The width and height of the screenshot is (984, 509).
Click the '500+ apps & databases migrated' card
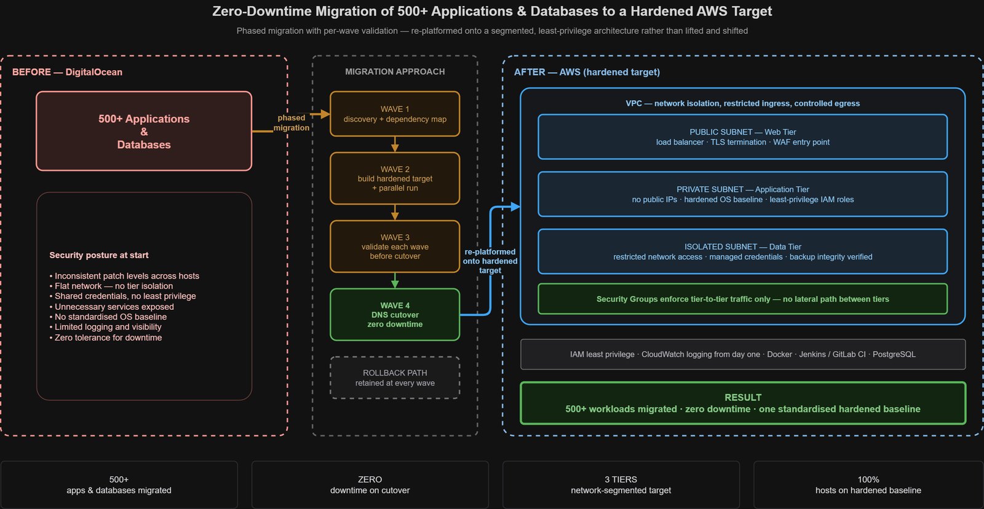pyautogui.click(x=119, y=484)
